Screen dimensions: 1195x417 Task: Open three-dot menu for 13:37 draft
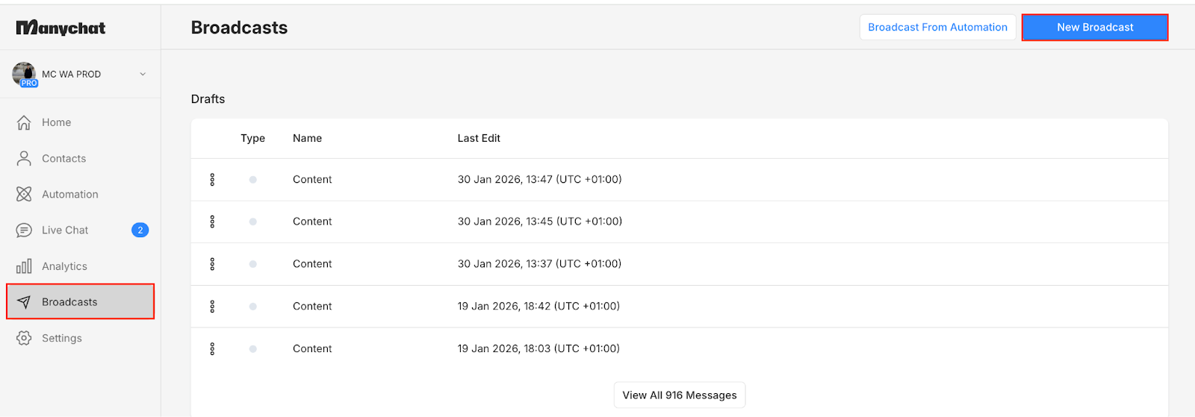[212, 264]
